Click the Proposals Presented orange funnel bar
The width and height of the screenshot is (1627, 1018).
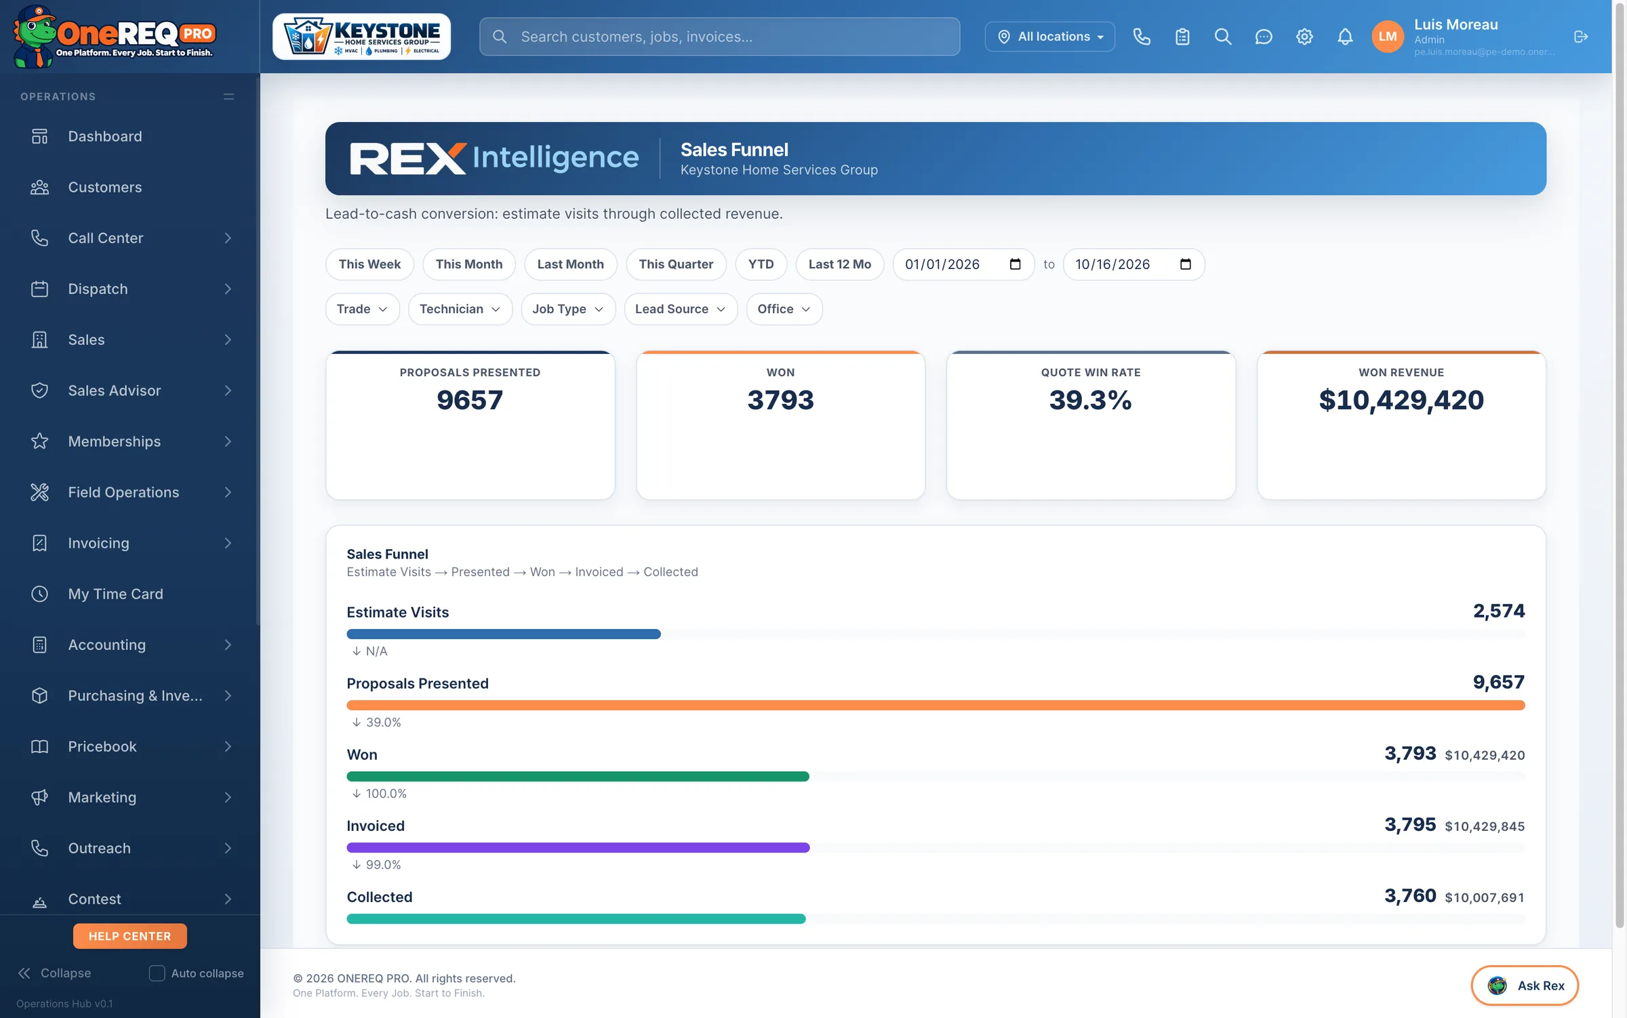pos(936,706)
